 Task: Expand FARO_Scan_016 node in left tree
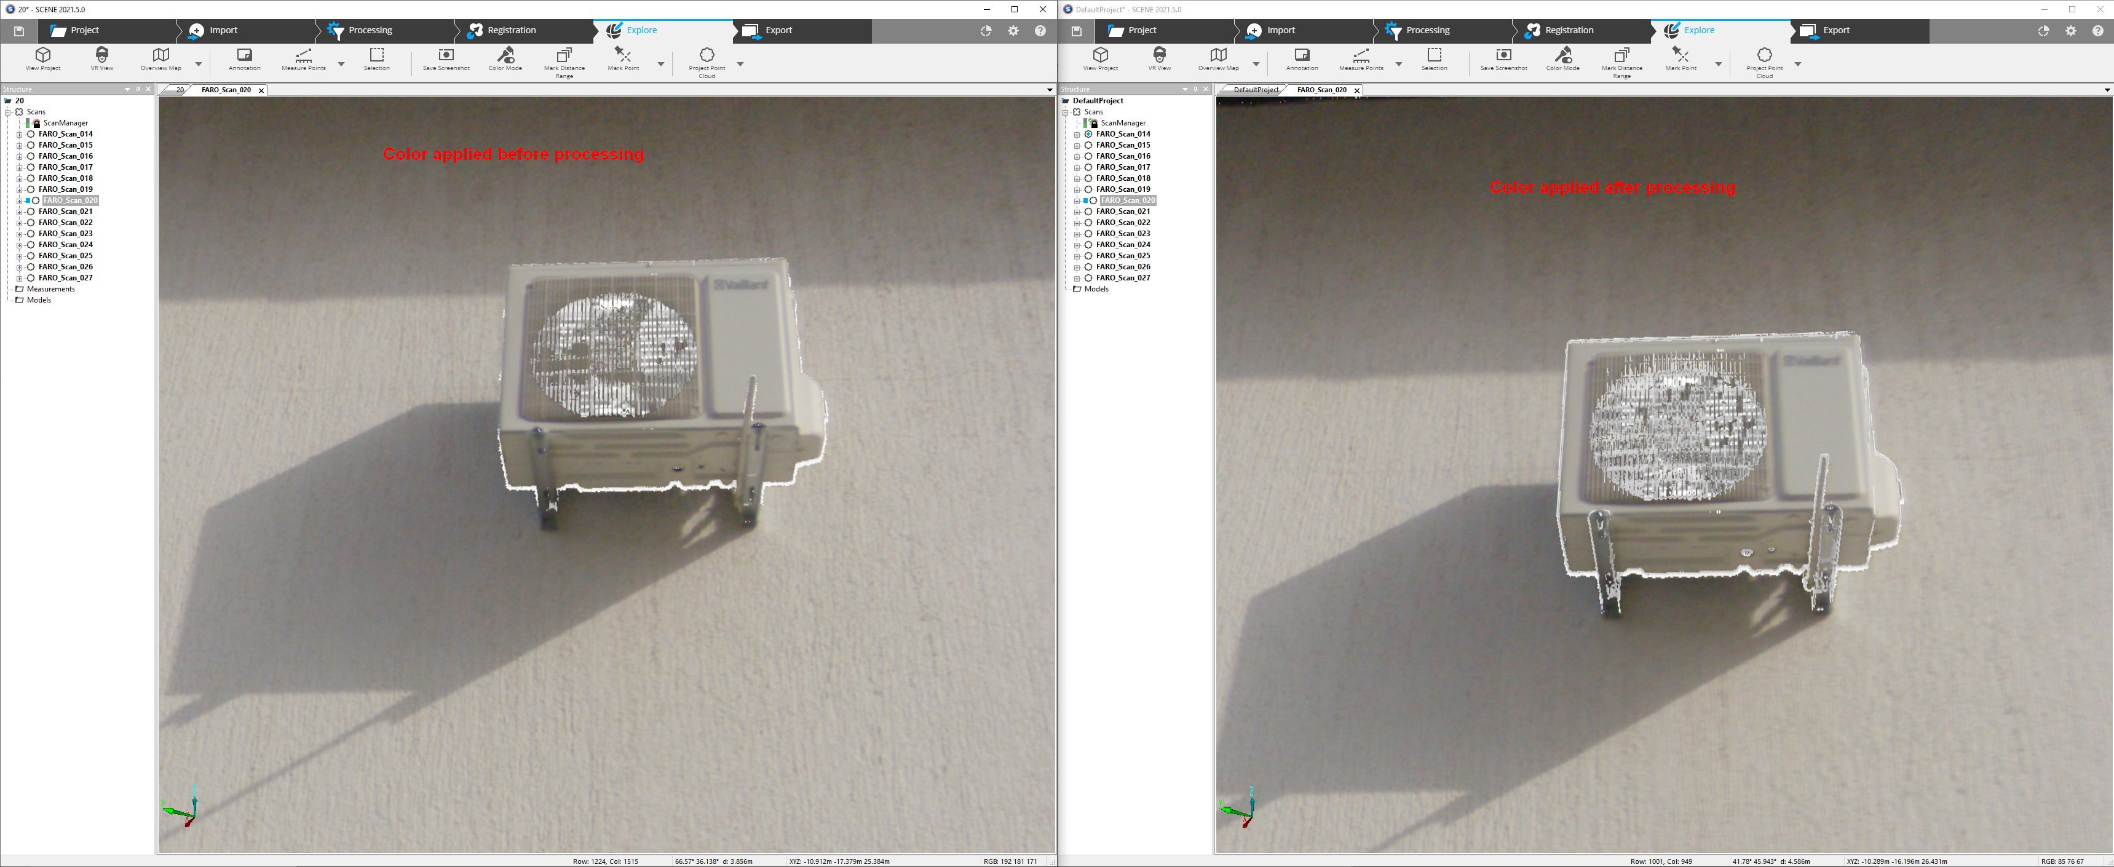tap(20, 156)
